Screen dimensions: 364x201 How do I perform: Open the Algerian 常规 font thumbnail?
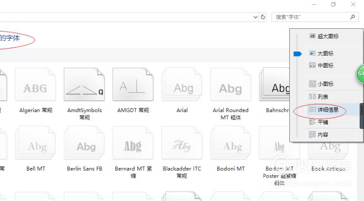point(36,85)
